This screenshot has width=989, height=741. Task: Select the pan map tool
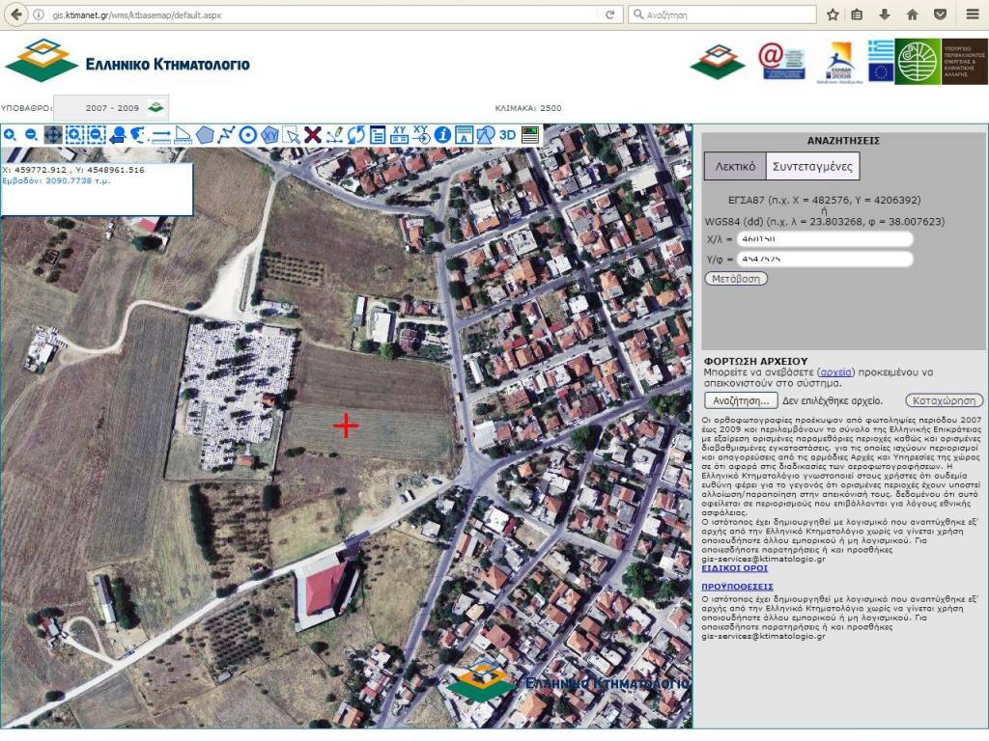[53, 135]
